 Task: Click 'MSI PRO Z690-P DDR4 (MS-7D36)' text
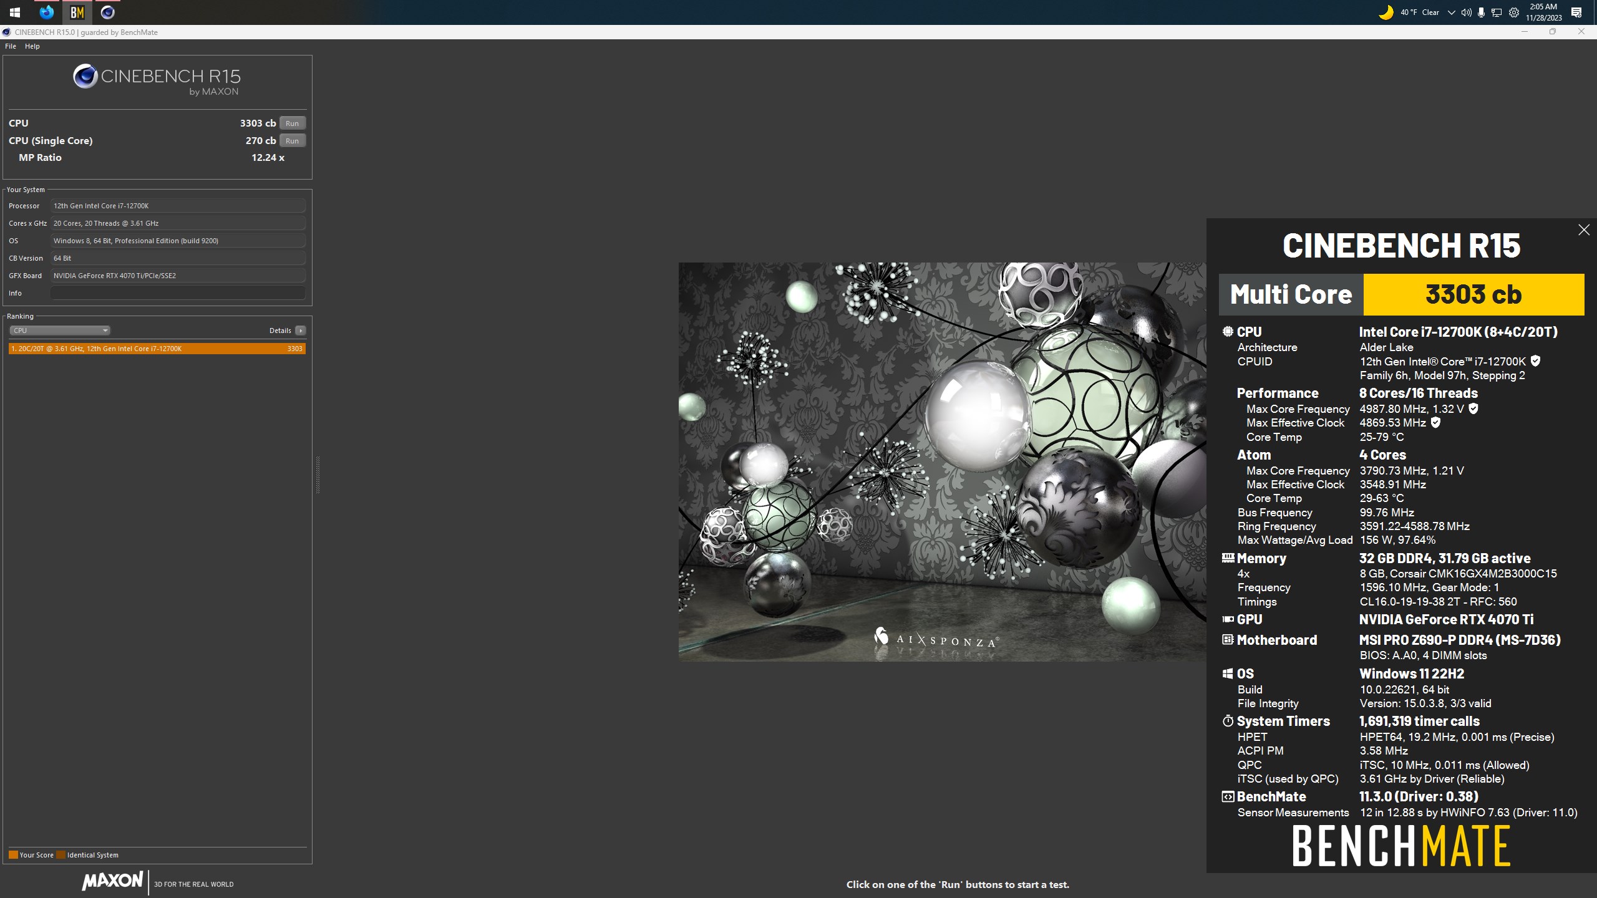click(1460, 640)
